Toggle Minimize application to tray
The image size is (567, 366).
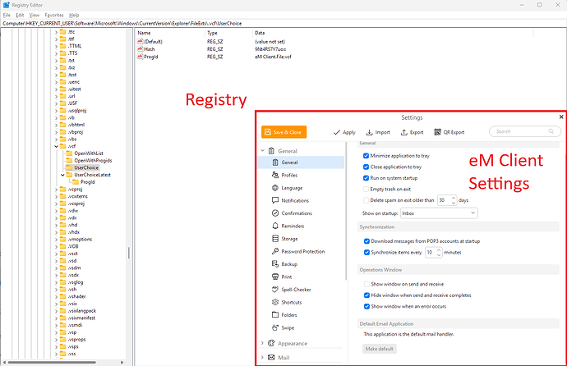click(x=366, y=156)
